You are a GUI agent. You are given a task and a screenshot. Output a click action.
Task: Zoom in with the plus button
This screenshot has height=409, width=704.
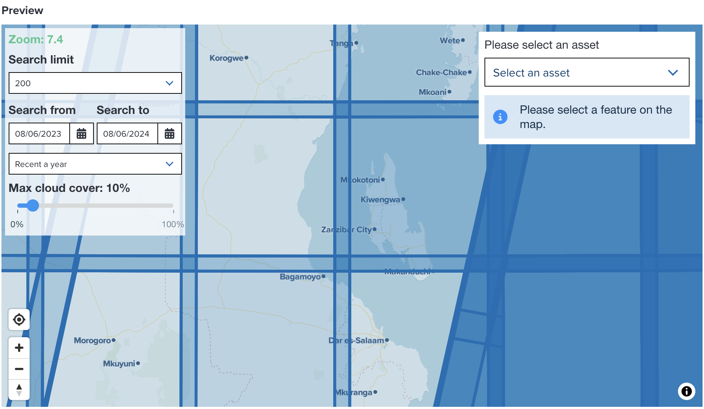pos(19,348)
